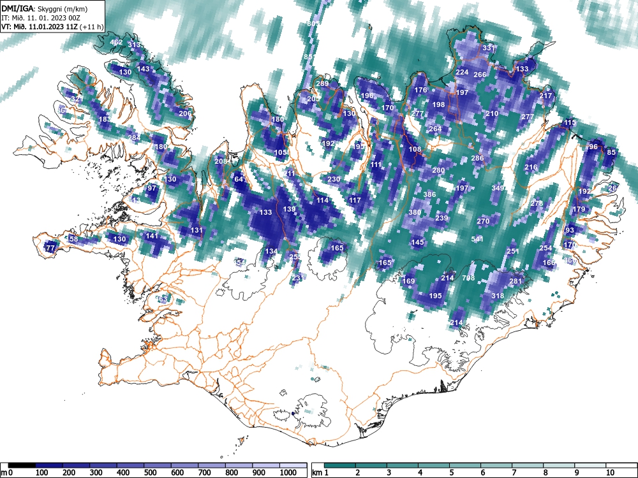Click visibility value 58 on the map

(x=73, y=239)
